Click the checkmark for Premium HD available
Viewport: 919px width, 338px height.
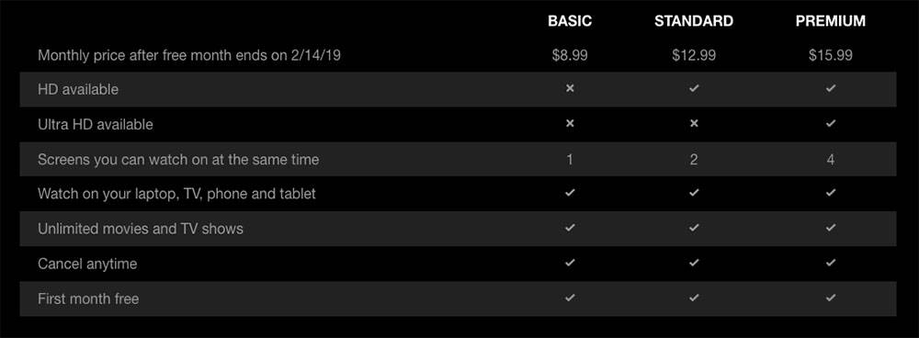831,89
